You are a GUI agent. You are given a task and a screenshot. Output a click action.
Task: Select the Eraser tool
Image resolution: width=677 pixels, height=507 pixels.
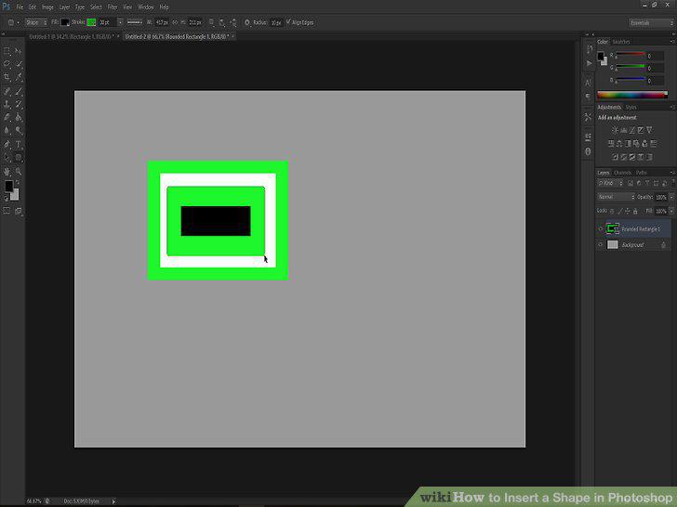tap(7, 117)
